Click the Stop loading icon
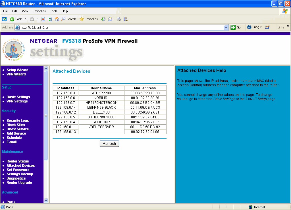291x210 pixels. click(x=43, y=19)
